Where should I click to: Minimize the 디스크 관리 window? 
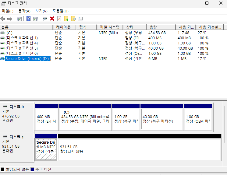pos(193,3)
